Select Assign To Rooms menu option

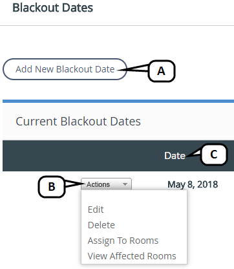tap(123, 241)
